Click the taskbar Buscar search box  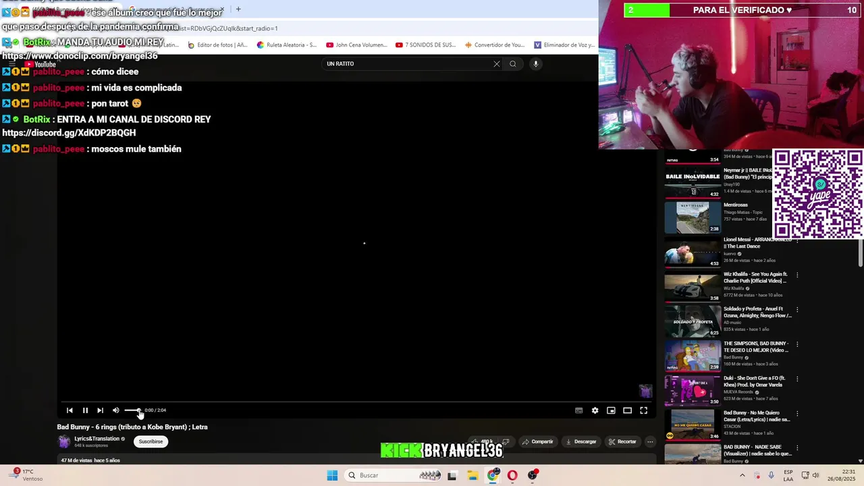[394, 475]
